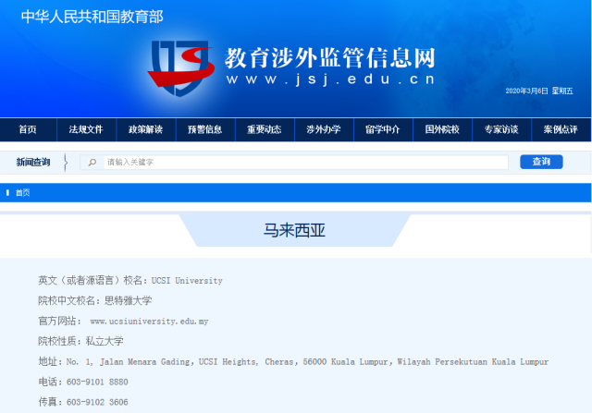
Task: Click the magnifier icon in search bar
Action: [92, 163]
